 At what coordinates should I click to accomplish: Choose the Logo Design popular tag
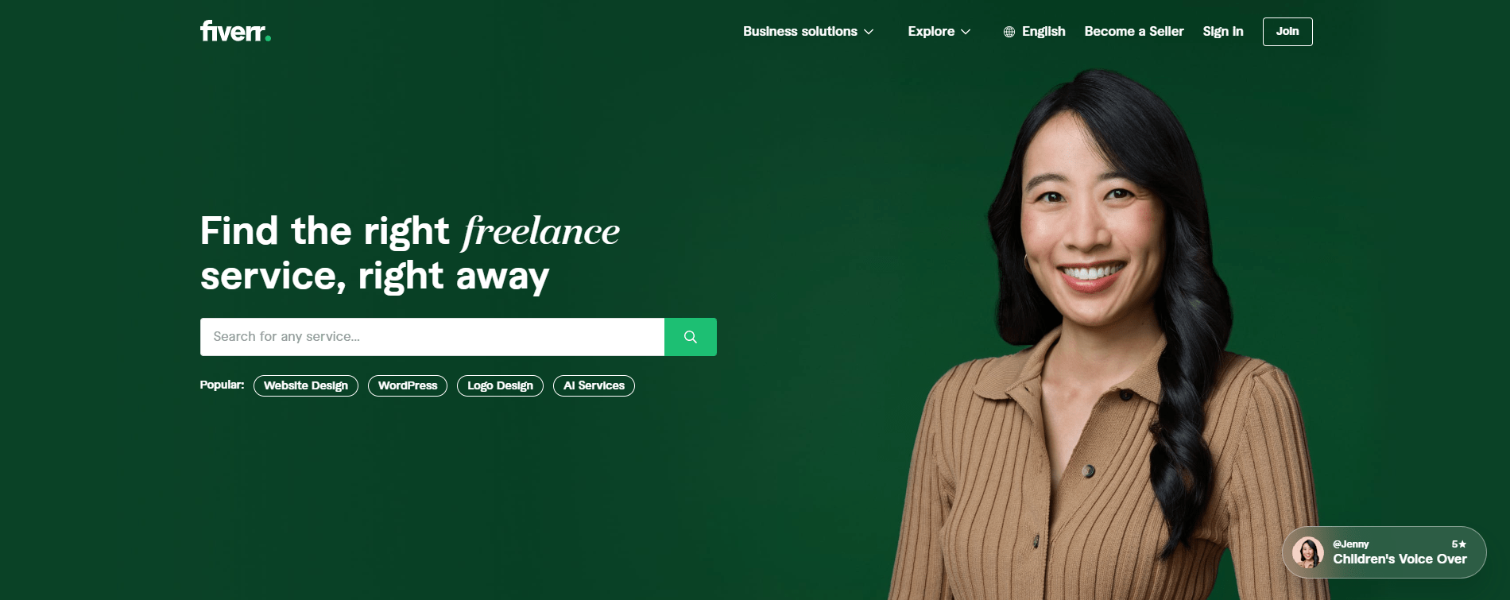500,385
